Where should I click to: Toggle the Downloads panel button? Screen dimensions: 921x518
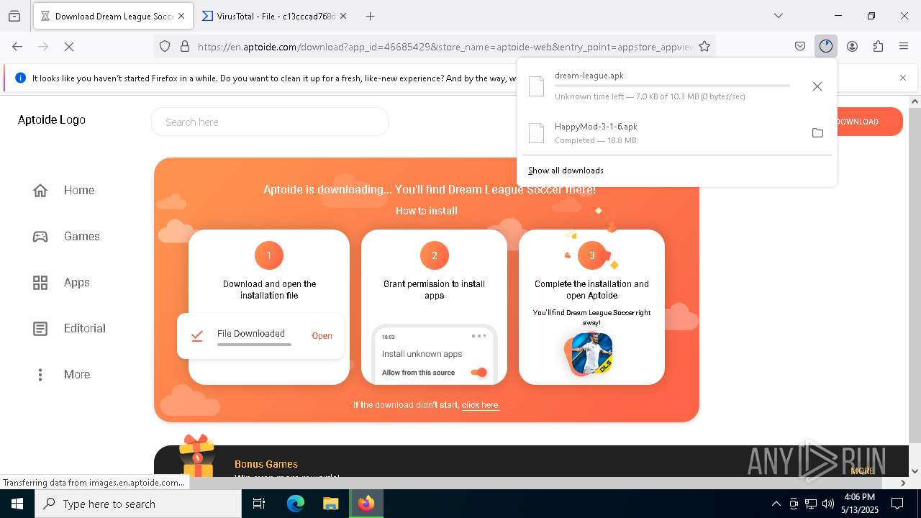826,46
